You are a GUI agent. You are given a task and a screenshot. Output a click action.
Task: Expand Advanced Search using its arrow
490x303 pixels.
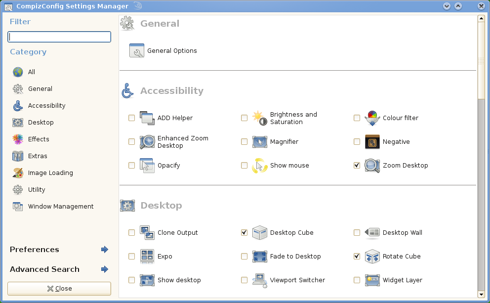coord(104,269)
